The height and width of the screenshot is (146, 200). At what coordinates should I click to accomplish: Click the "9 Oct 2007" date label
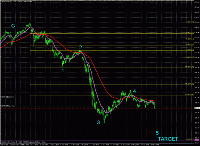[44, 145]
